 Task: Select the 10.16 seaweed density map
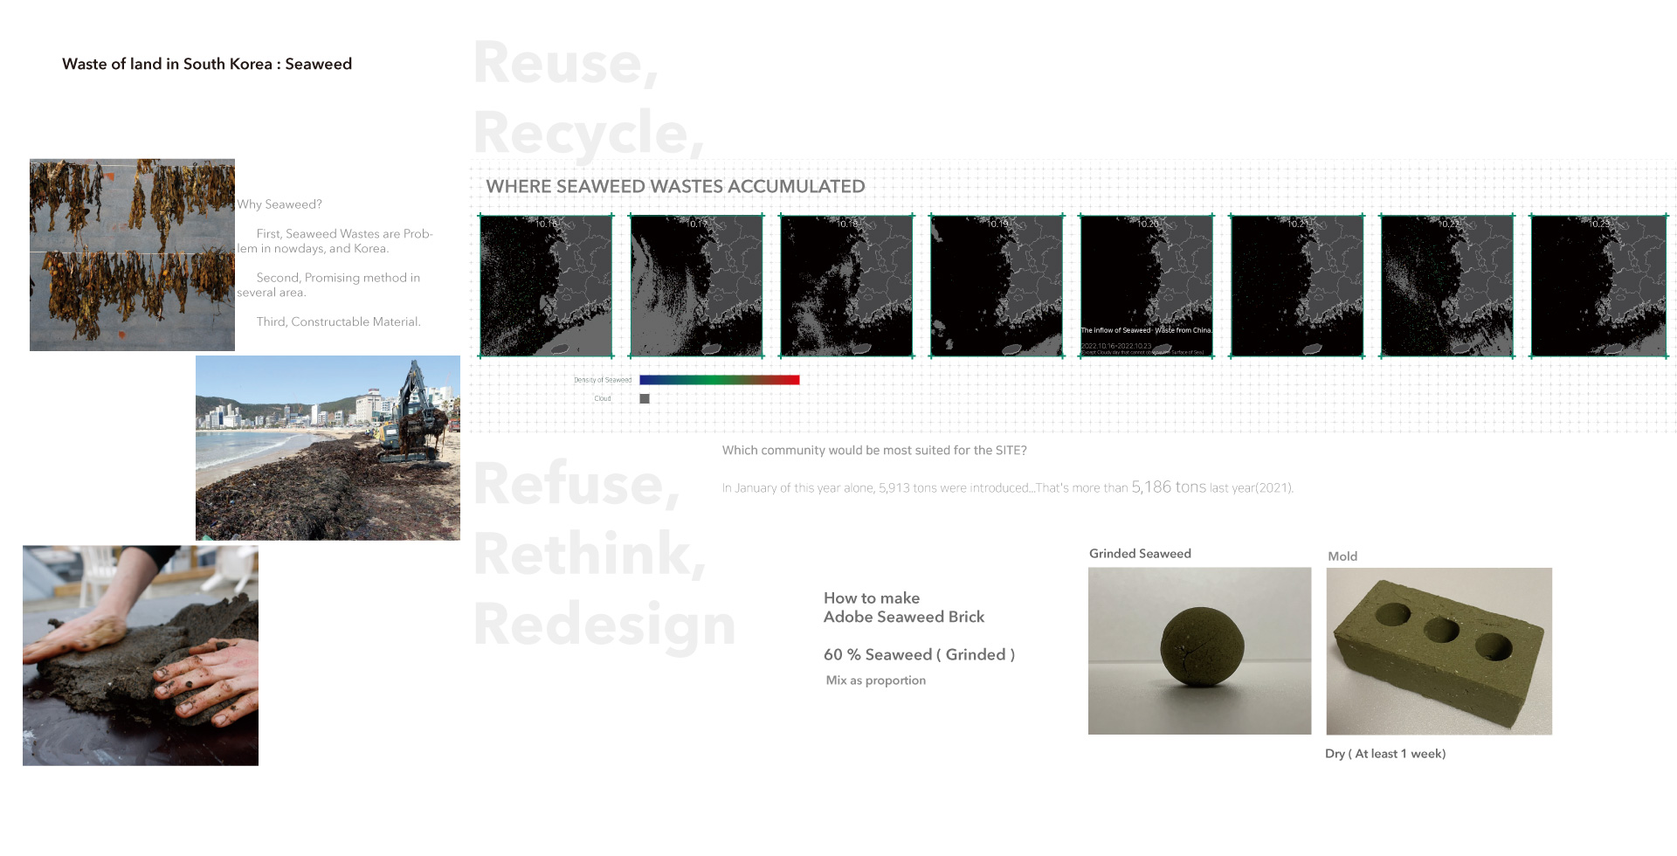pos(546,286)
